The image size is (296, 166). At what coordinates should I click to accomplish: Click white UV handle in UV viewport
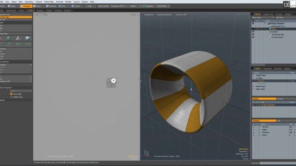pyautogui.click(x=113, y=81)
